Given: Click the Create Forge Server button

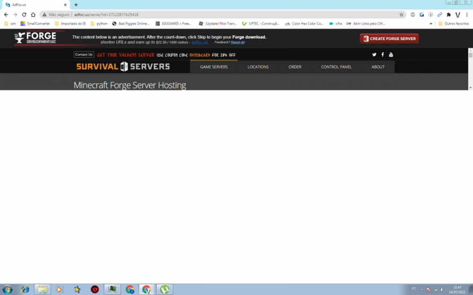Looking at the screenshot, I should click(389, 39).
